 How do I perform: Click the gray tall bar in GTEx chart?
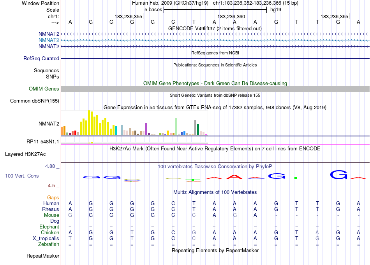coord(196,128)
